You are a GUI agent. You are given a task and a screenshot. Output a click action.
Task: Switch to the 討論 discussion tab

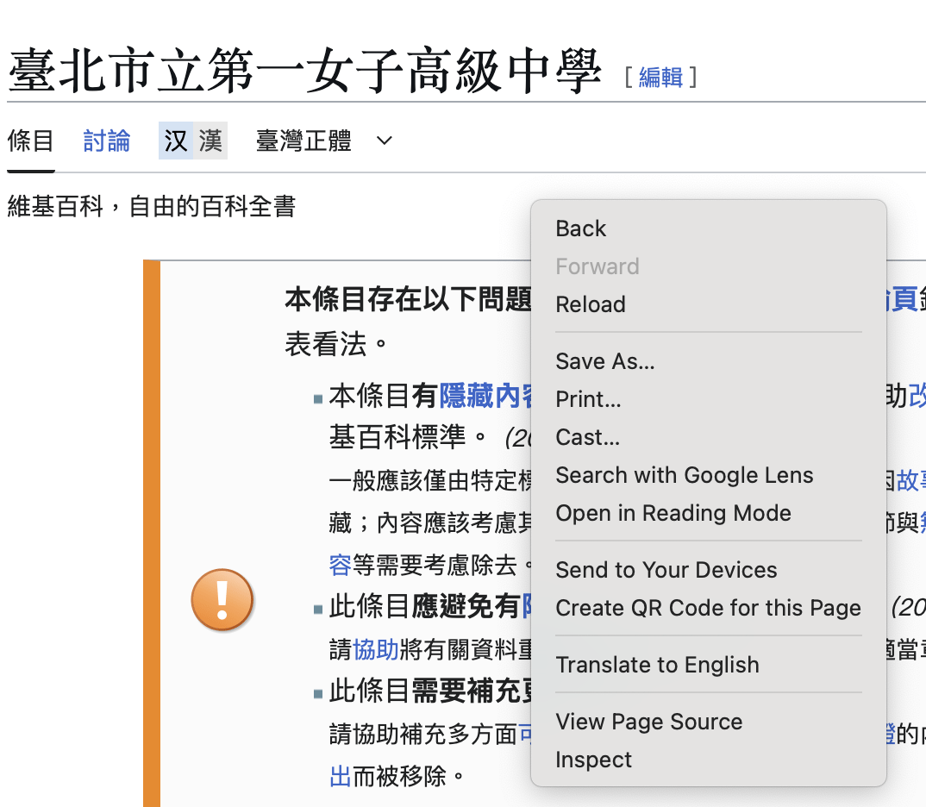(x=106, y=141)
